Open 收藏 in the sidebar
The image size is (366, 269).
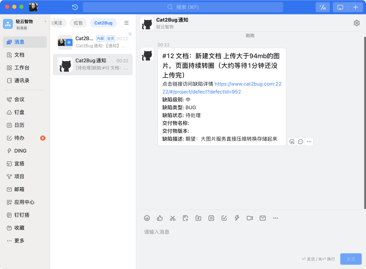click(x=25, y=228)
